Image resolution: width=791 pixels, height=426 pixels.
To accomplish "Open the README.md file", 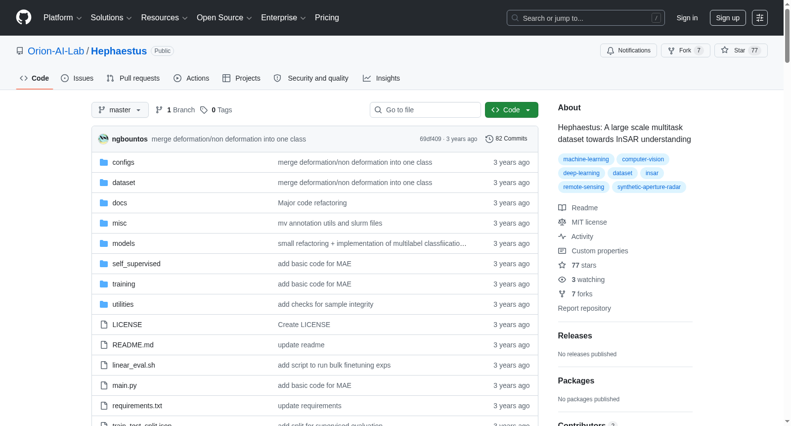I will pyautogui.click(x=133, y=345).
